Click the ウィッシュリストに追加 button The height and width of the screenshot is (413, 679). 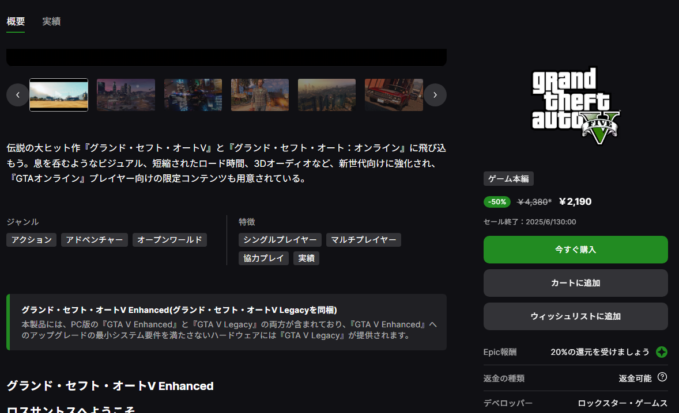(x=575, y=316)
